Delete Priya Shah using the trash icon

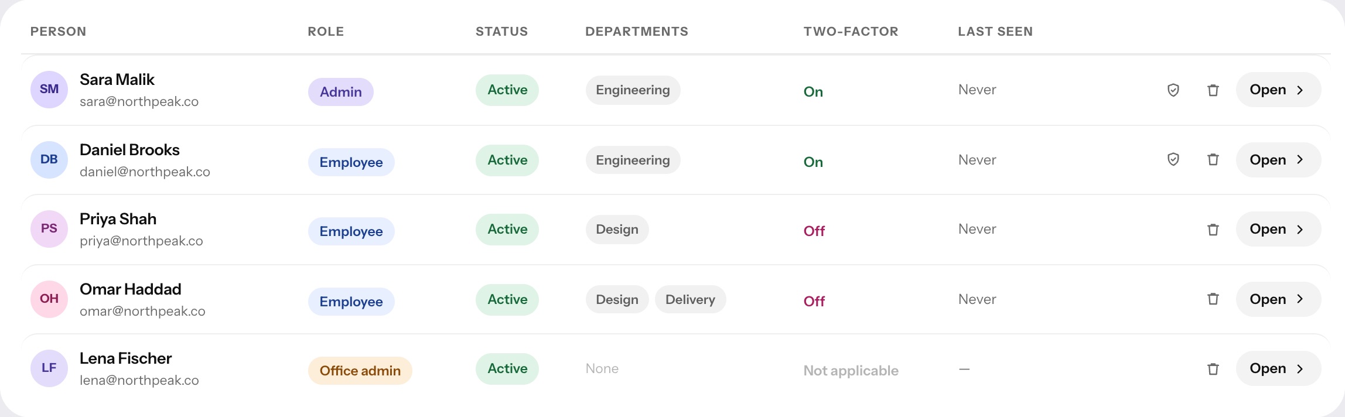[x=1213, y=229]
